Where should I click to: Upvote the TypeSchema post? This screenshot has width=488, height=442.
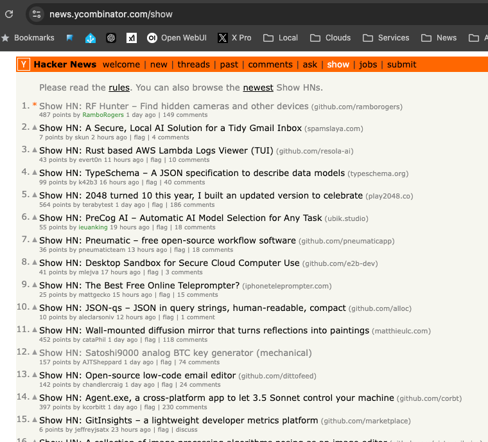tap(35, 172)
